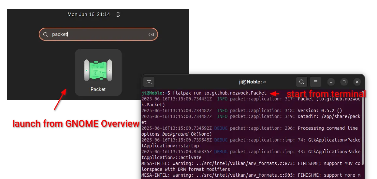Click the search magnifier in GNOME Overview
This screenshot has width=377, height=179.
pos(45,35)
